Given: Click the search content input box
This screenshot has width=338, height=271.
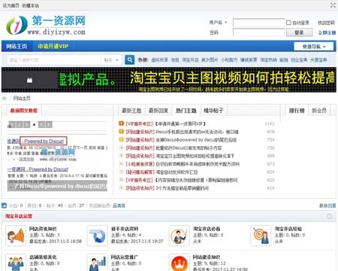Looking at the screenshot, I should coord(53,60).
